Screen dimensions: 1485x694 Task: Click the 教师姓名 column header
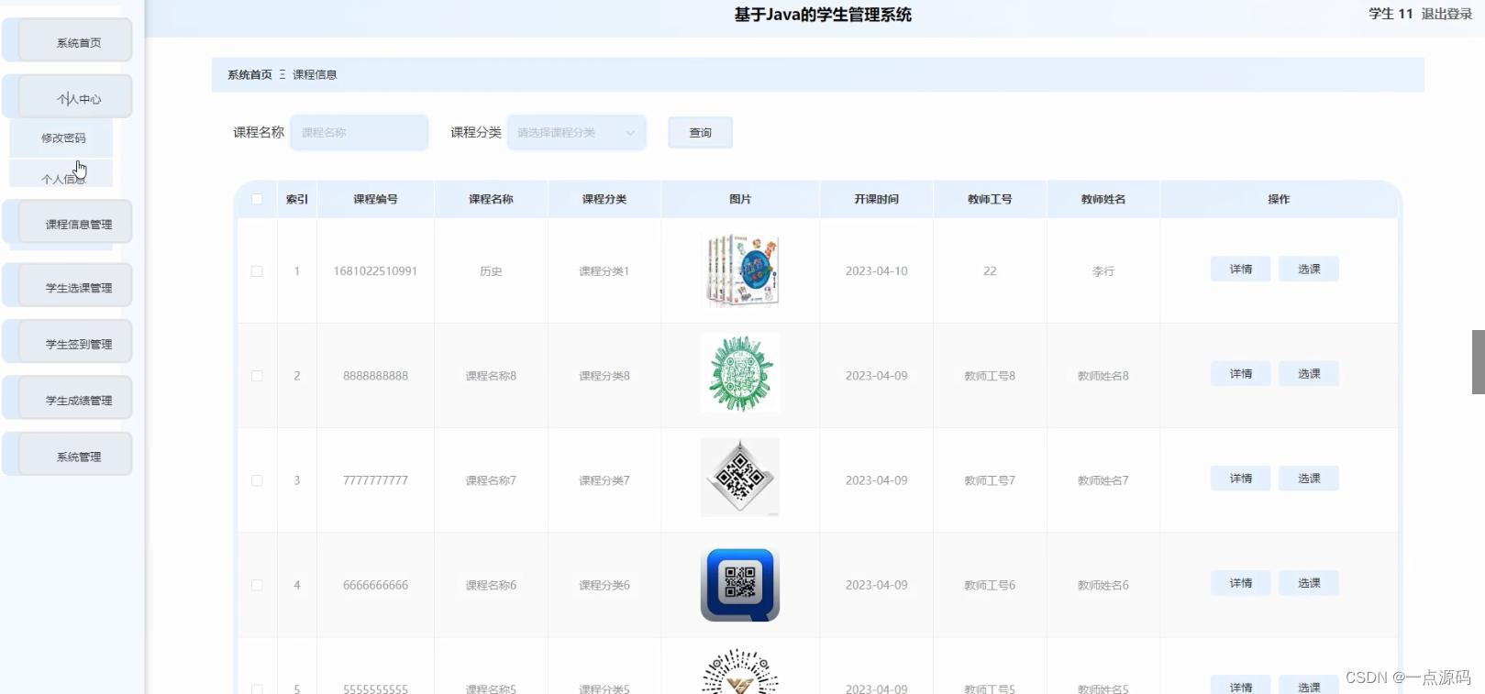[x=1103, y=199]
